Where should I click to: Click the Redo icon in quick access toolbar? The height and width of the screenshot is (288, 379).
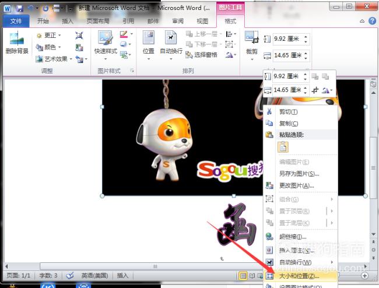45,9
